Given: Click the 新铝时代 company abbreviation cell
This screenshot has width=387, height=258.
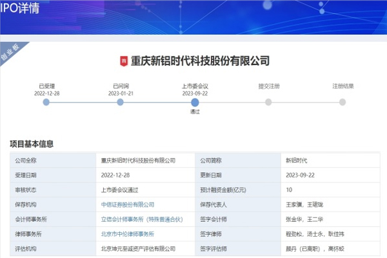Looking at the screenshot, I should pyautogui.click(x=298, y=160).
